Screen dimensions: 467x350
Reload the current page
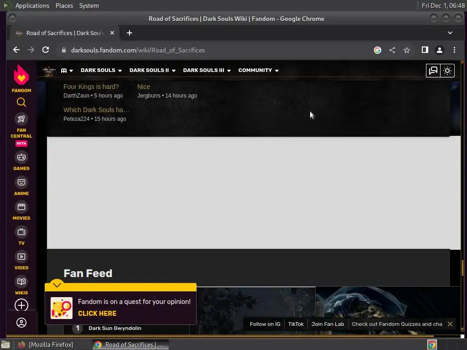(46, 50)
